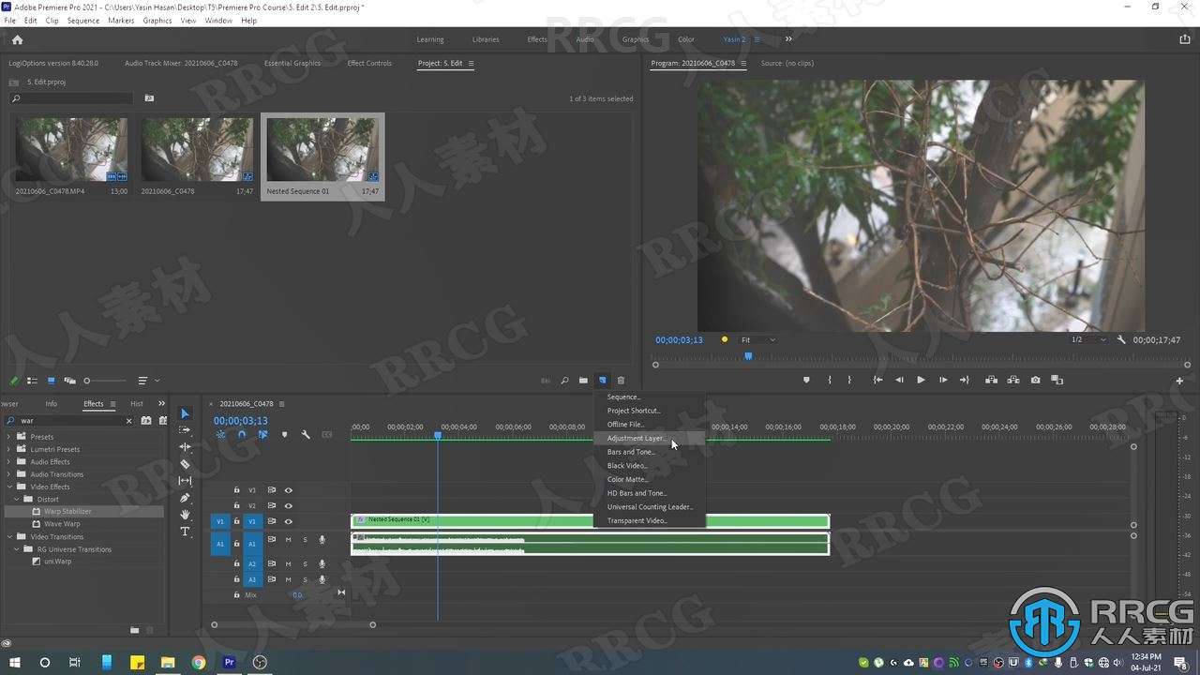The width and height of the screenshot is (1200, 675).
Task: Expand the Presets folder in Effects
Action: point(9,437)
